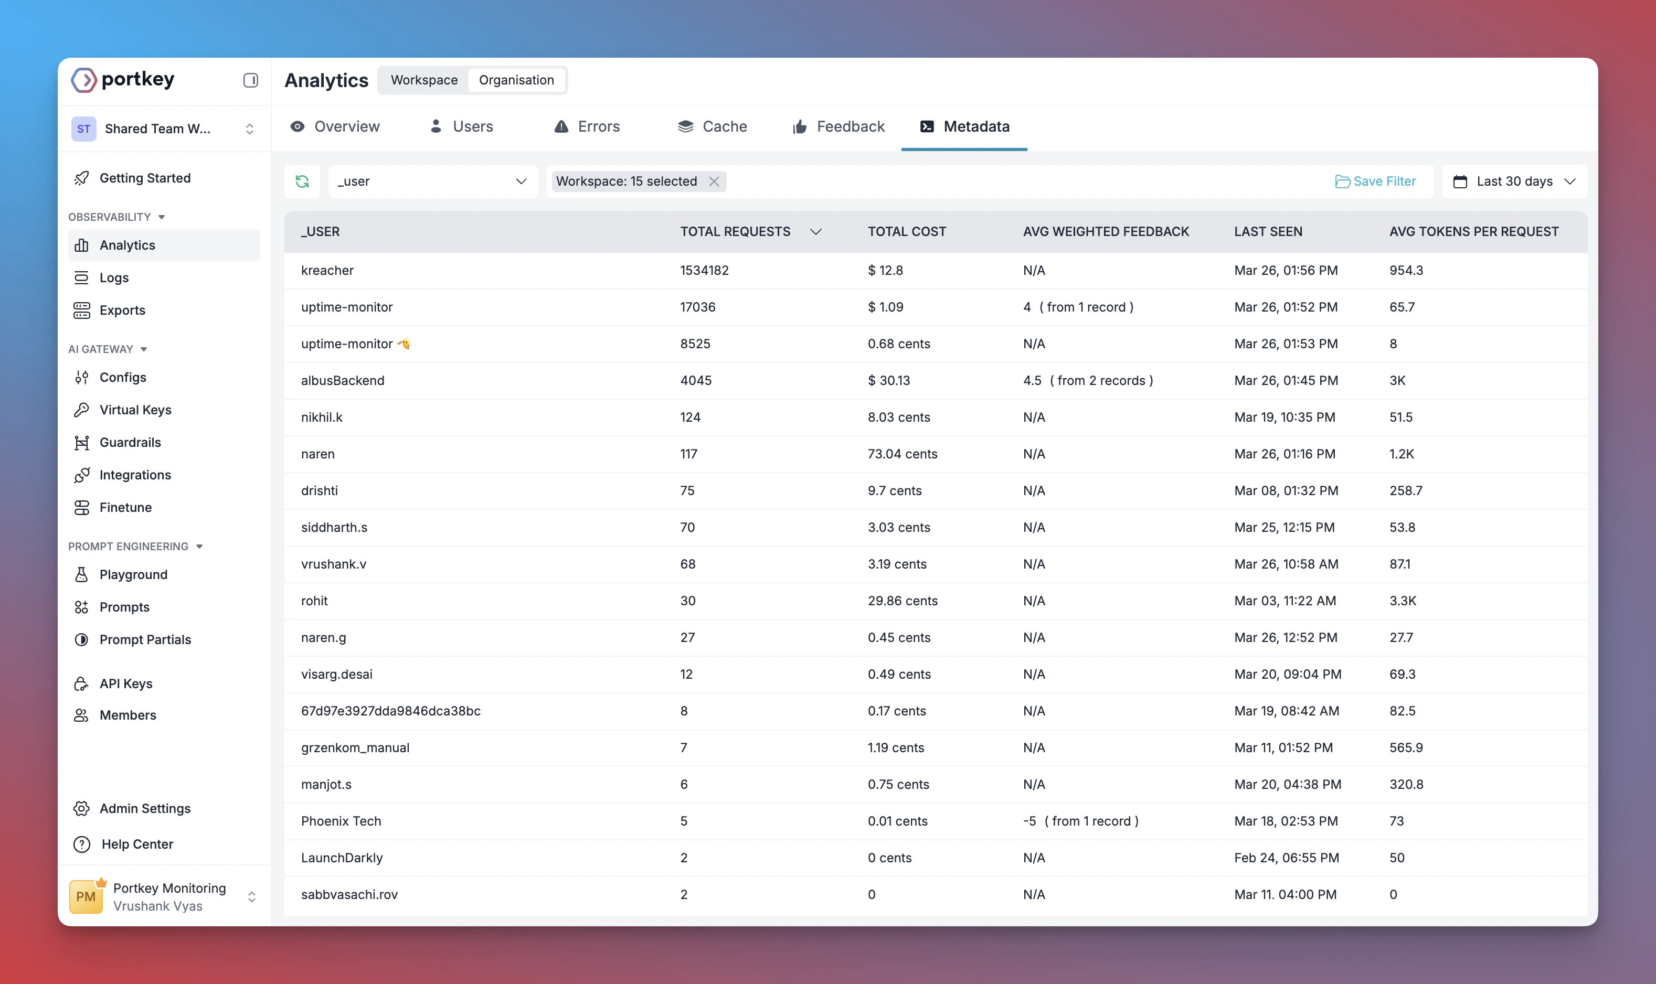Open the _user metadata dropdown
The width and height of the screenshot is (1656, 984).
pyautogui.click(x=432, y=181)
